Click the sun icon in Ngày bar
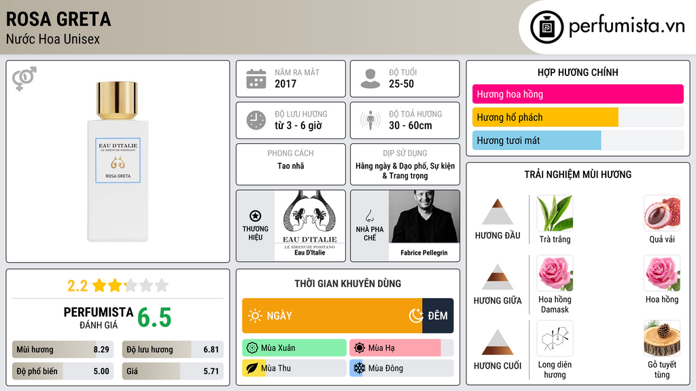Screen dimensions: 696x391 [255, 316]
